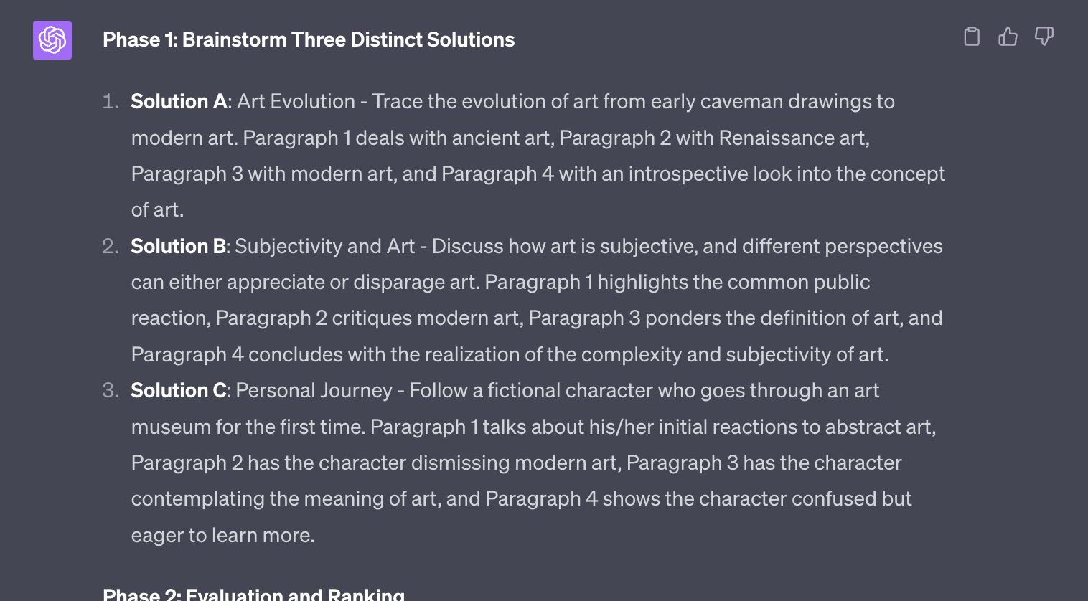Screen dimensions: 1088x601
Task: Click the phrase Subjectivity and Art
Action: click(325, 247)
